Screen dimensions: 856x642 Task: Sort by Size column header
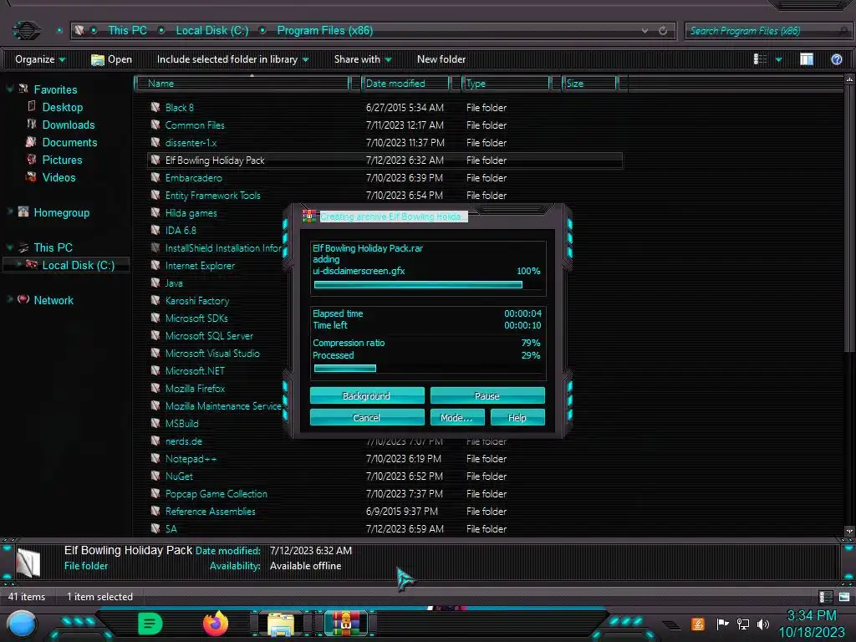589,84
